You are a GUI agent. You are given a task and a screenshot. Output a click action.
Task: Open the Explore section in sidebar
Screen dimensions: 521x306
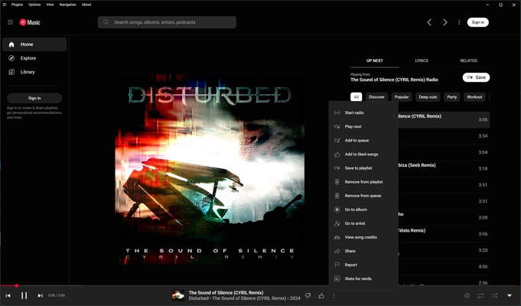[34, 58]
